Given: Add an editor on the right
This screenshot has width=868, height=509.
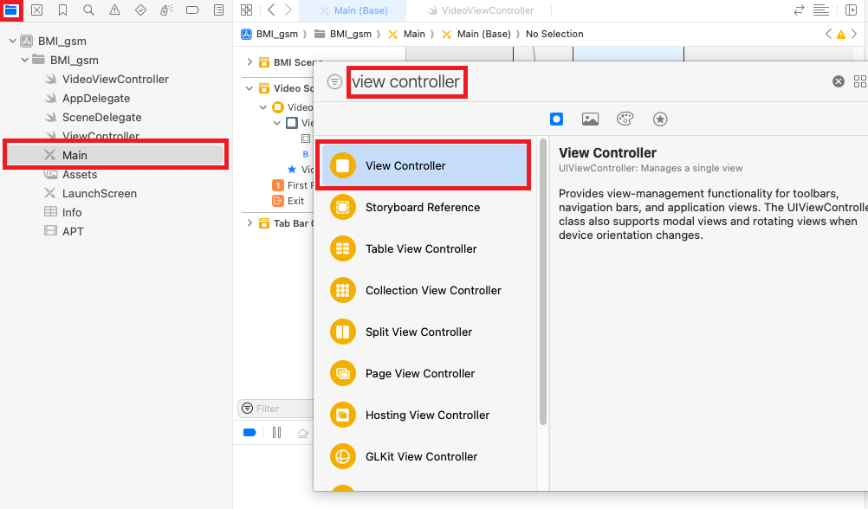Looking at the screenshot, I should 851,10.
